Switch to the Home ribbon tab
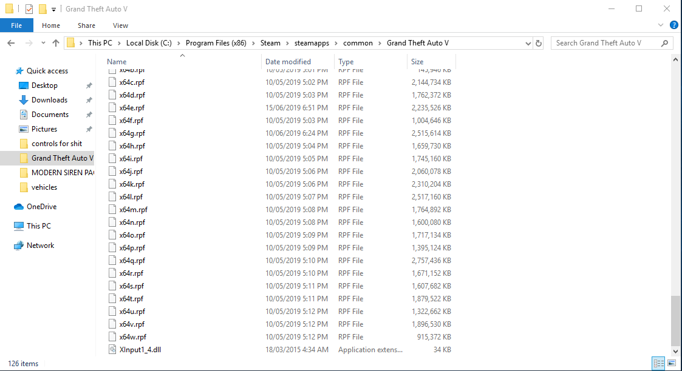The height and width of the screenshot is (371, 682). [x=51, y=25]
